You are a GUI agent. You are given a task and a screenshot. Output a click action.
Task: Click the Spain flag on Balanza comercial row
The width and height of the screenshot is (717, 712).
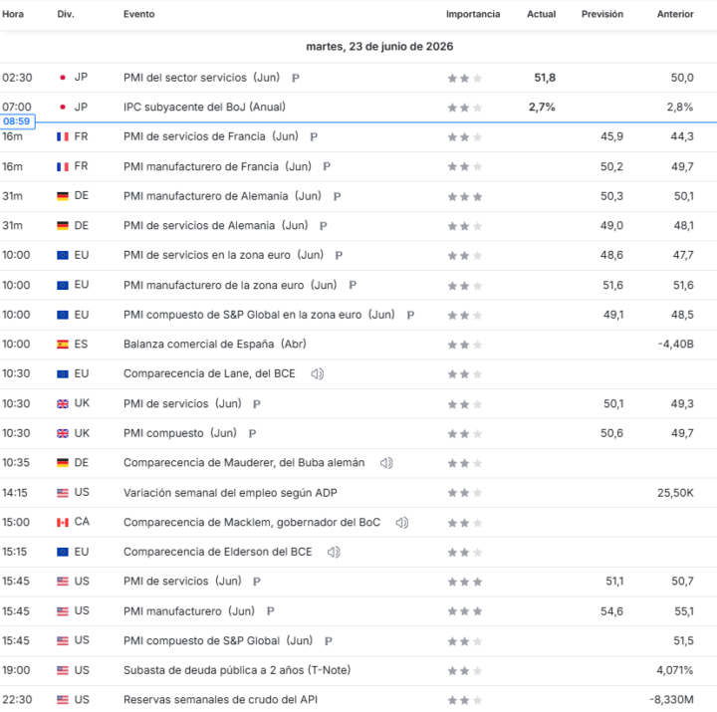click(x=63, y=345)
